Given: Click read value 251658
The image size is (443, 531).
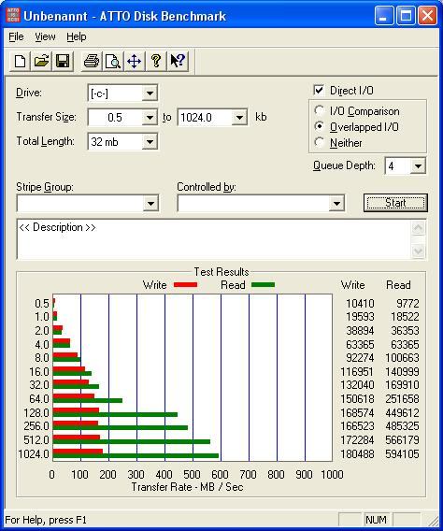Looking at the screenshot, I should 402,398.
